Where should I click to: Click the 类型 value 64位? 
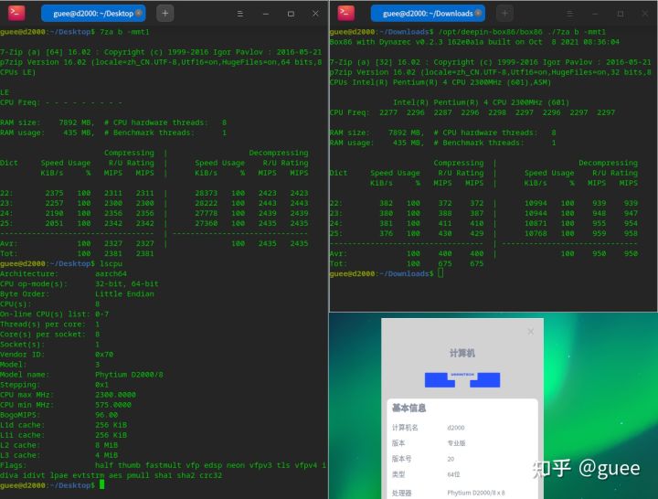coord(453,474)
